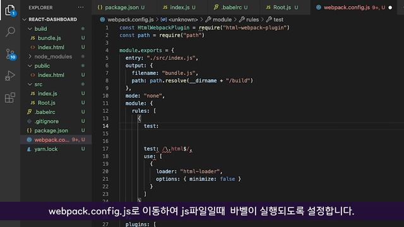Screen dimensions: 404x227
Task: Click webpack icon in breadcrumb bar
Action: tap(102, 20)
